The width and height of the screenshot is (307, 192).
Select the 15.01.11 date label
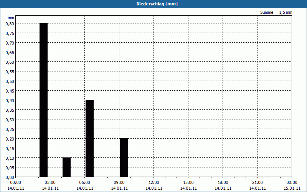[292, 188]
